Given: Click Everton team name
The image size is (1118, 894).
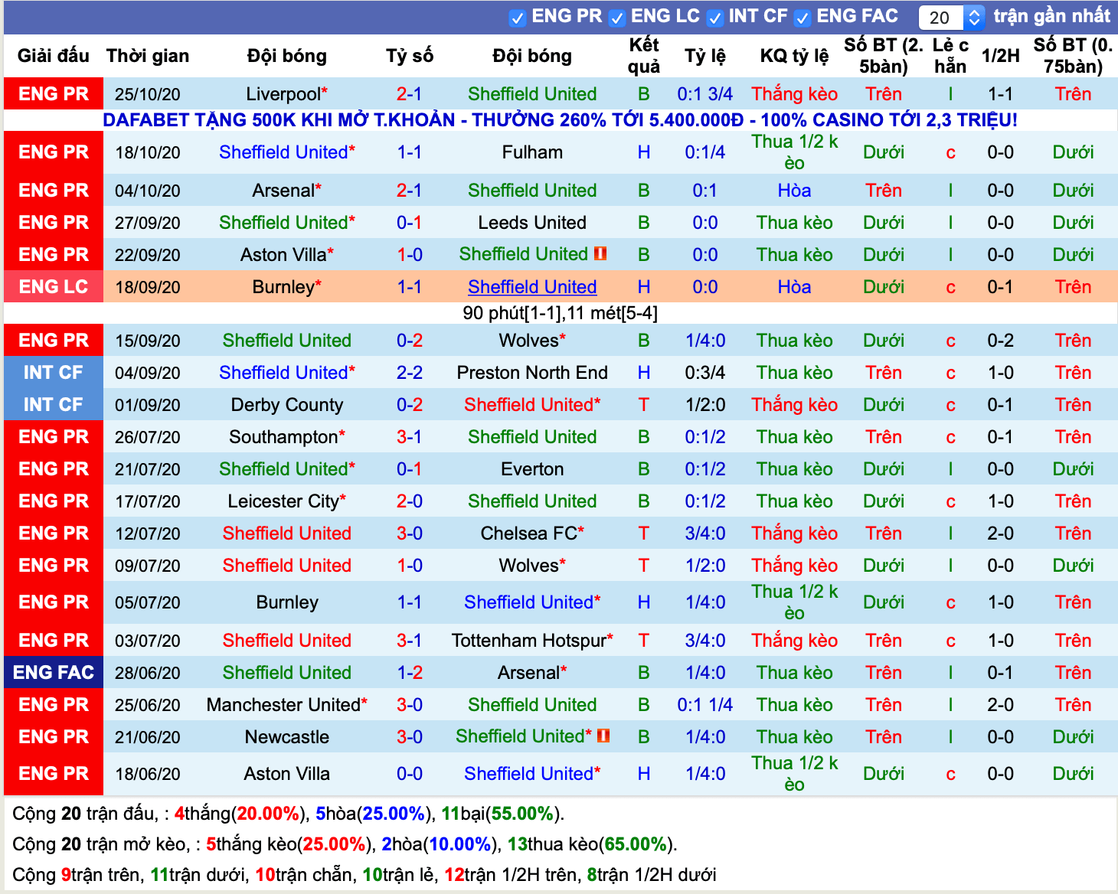Looking at the screenshot, I should (x=532, y=469).
